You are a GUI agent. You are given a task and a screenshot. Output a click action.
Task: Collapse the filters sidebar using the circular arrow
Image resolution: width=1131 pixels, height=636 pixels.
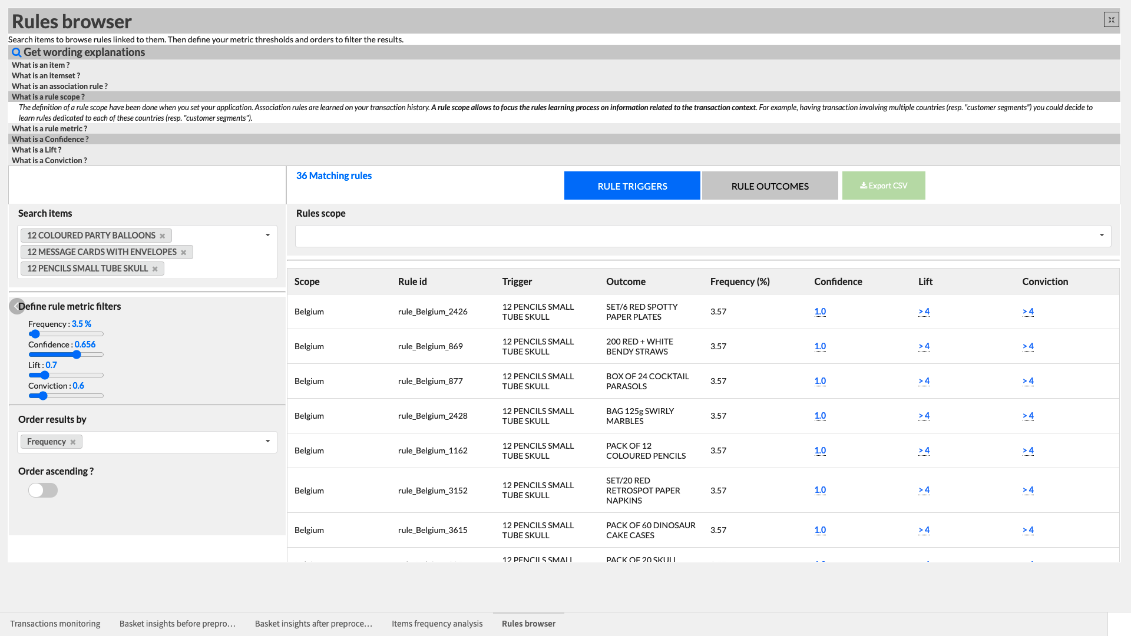(x=17, y=306)
